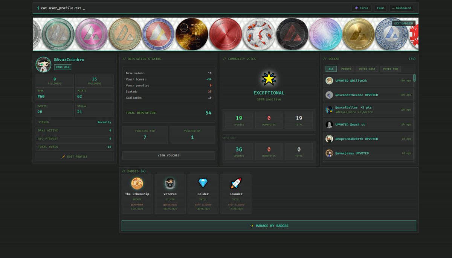Click @avaxjesus UPVOTED entry text
Image resolution: width=452 pixels, height=258 pixels.
[x=352, y=153]
